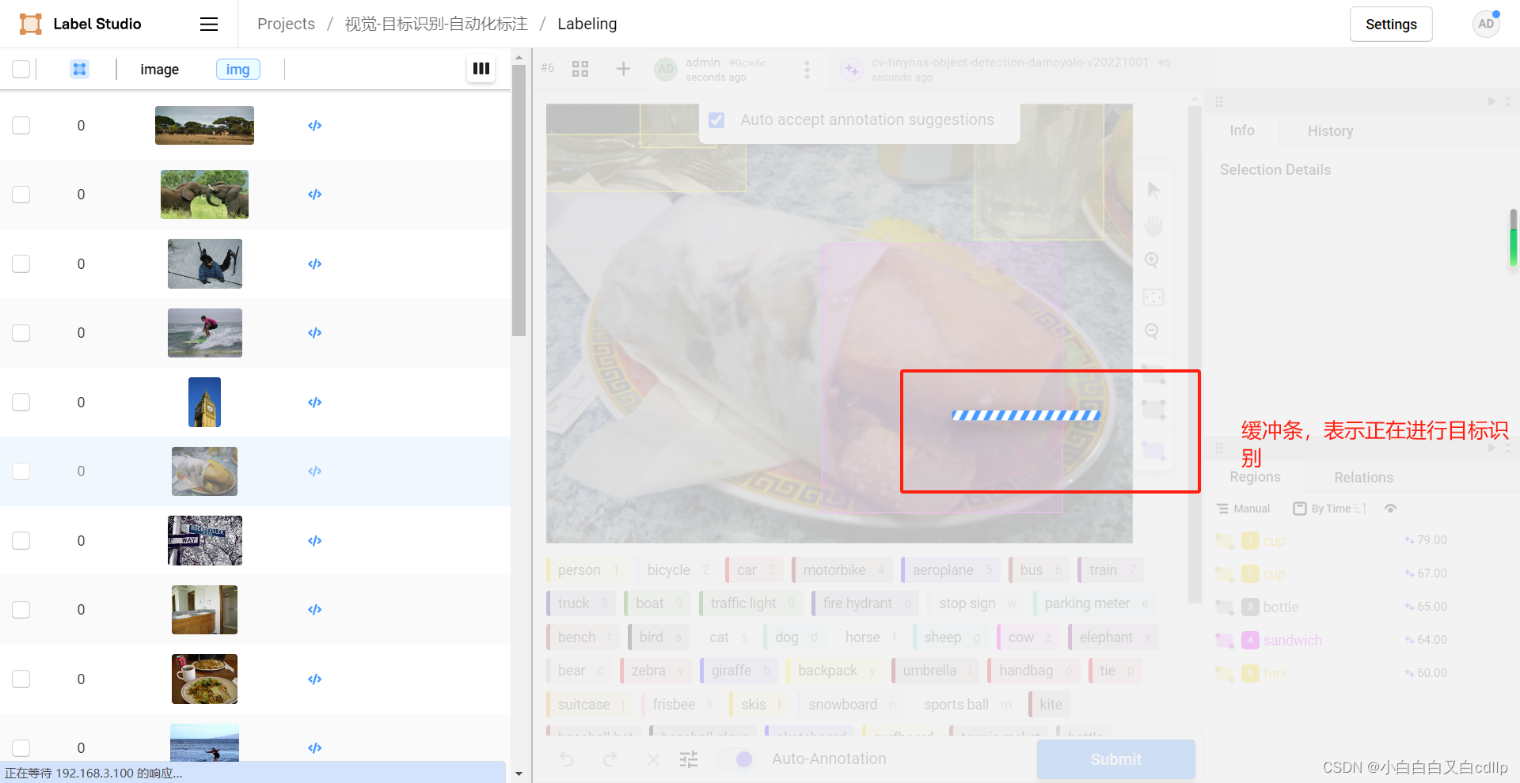Open the meal plate thumbnail task
The image size is (1520, 783).
pyautogui.click(x=204, y=679)
